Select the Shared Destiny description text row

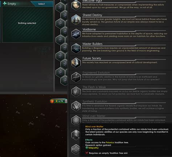click(124, 22)
